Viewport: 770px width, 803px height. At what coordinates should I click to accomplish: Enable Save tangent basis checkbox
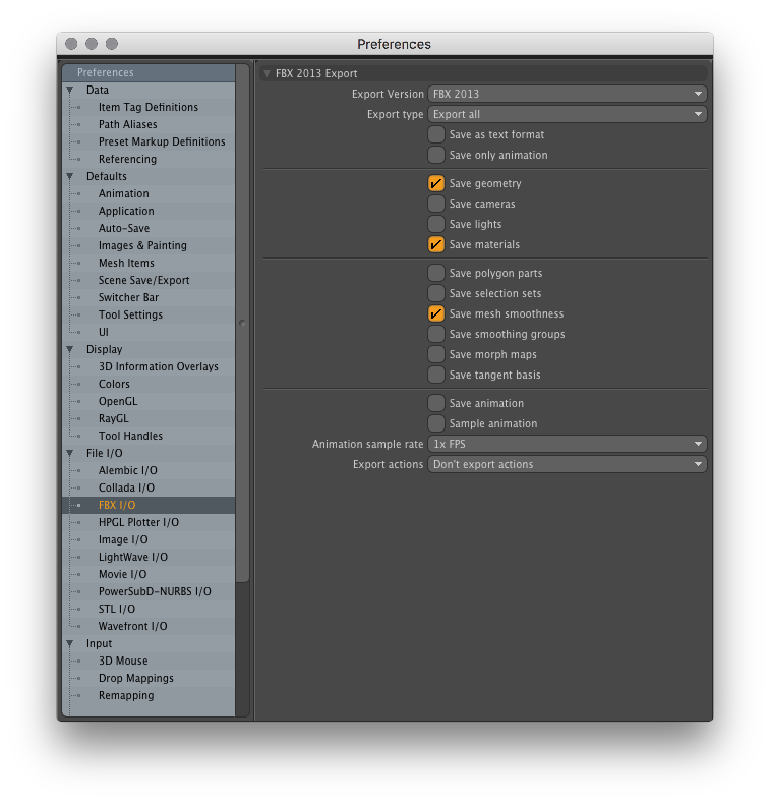[x=436, y=375]
